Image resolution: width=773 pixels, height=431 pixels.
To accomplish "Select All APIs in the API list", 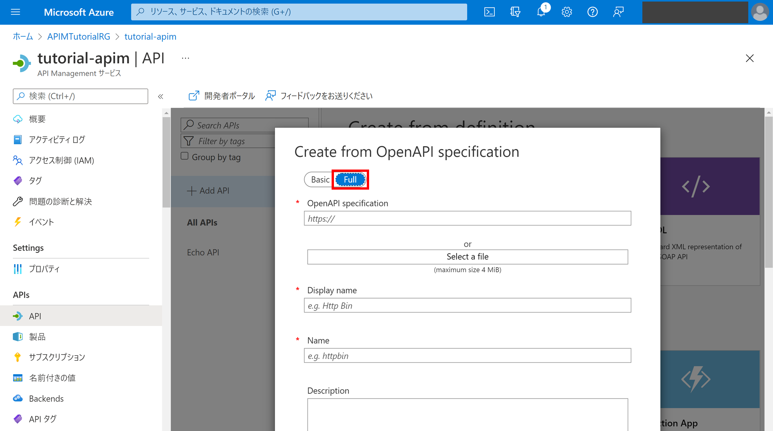I will 202,222.
